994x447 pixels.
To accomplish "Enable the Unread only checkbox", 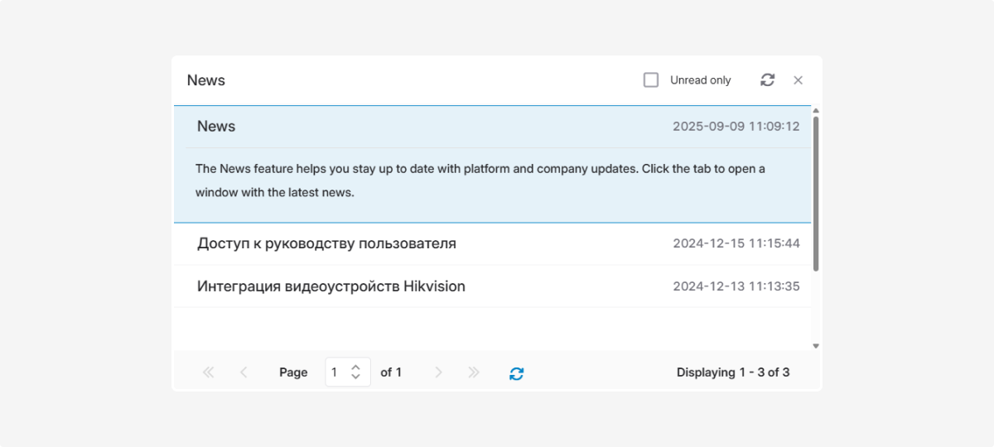I will click(x=651, y=80).
